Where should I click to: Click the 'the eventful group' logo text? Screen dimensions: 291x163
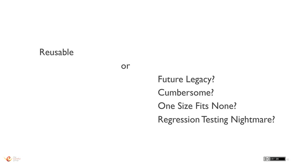pyautogui.click(x=17, y=159)
